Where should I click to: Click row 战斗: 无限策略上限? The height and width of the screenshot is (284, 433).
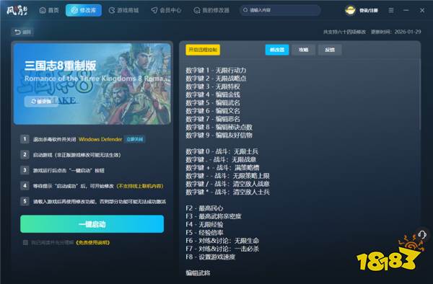pos(228,176)
